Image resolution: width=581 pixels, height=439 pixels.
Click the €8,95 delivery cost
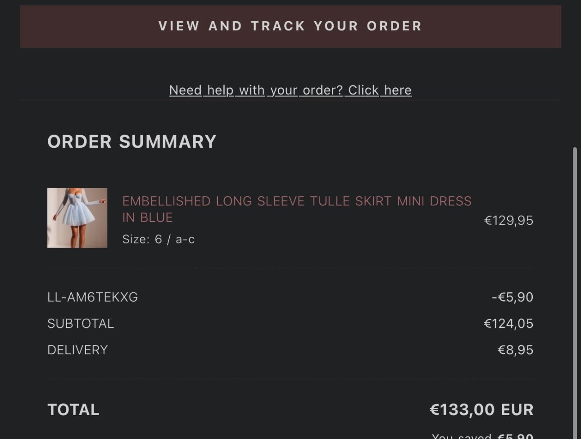[515, 350]
